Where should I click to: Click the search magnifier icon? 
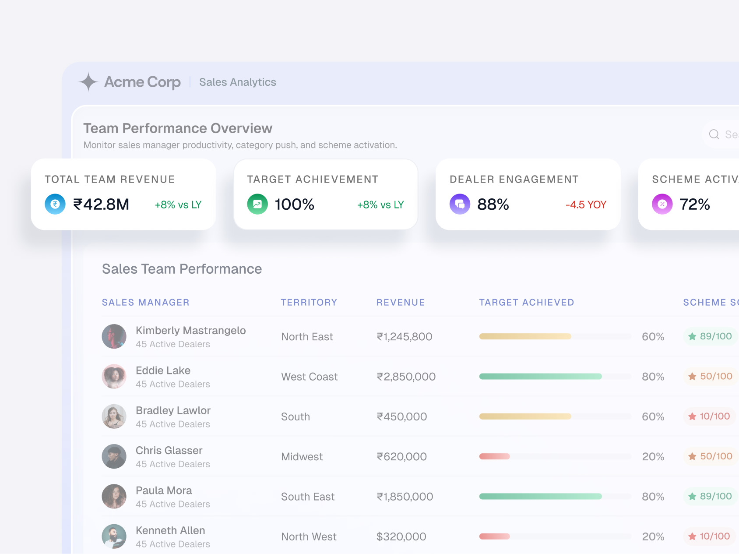click(x=714, y=134)
